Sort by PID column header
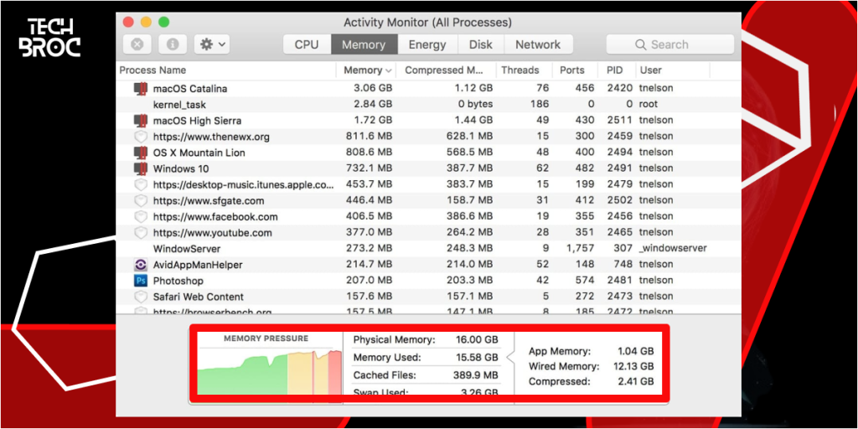Image resolution: width=858 pixels, height=429 pixels. click(x=617, y=70)
